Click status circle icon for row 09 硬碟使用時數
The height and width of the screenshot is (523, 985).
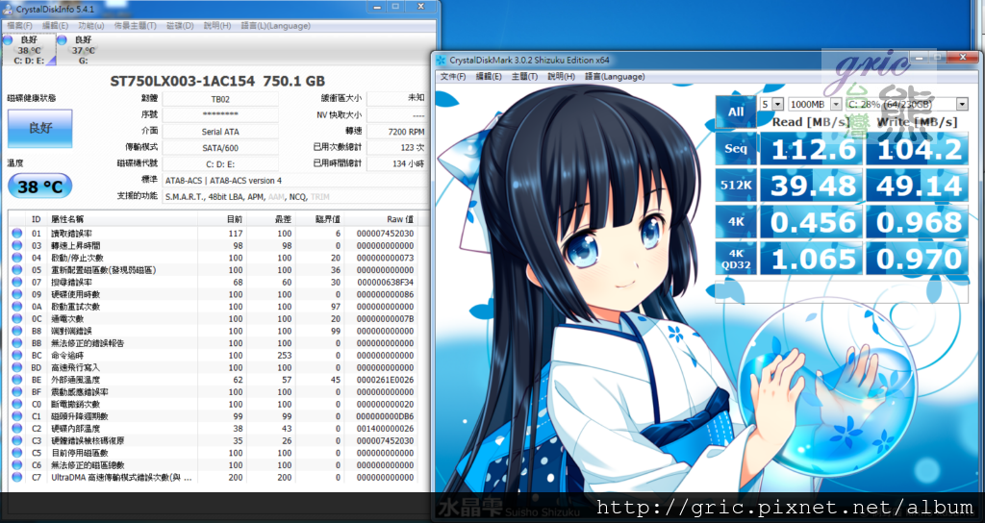(17, 294)
